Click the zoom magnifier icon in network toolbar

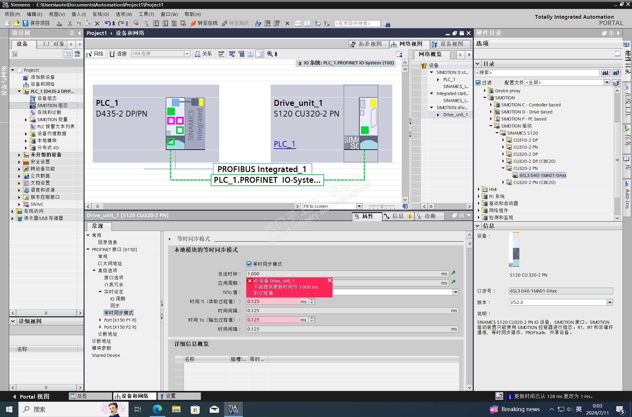(270, 54)
